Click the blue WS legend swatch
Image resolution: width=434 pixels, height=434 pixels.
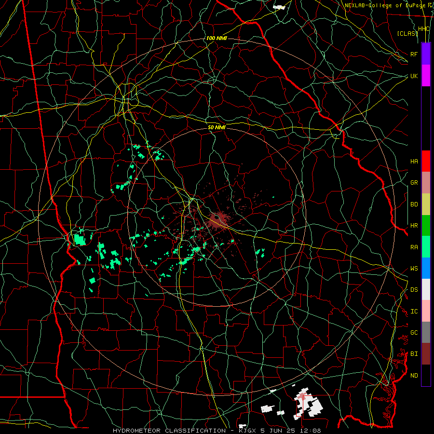pyautogui.click(x=426, y=268)
